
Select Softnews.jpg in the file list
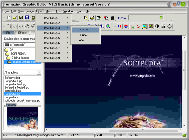(x=12, y=78)
